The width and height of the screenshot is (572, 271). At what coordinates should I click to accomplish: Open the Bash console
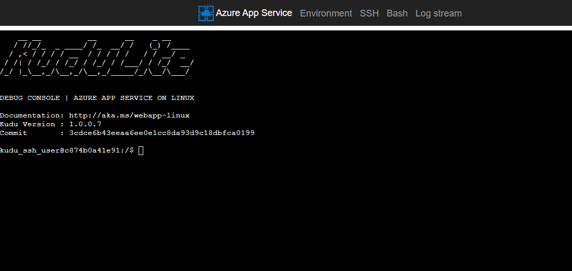click(397, 13)
